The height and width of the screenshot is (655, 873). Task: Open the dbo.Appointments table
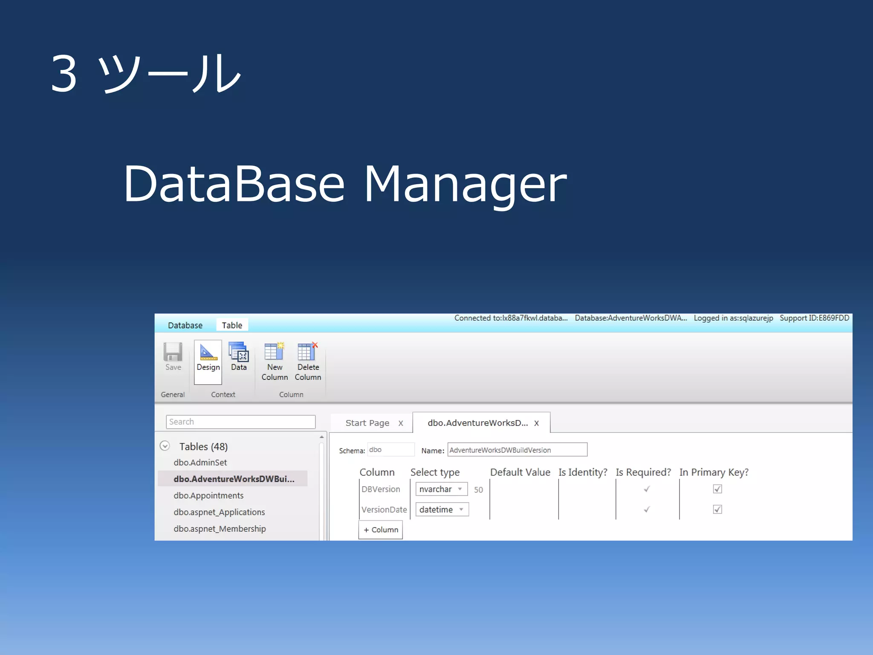click(x=208, y=496)
